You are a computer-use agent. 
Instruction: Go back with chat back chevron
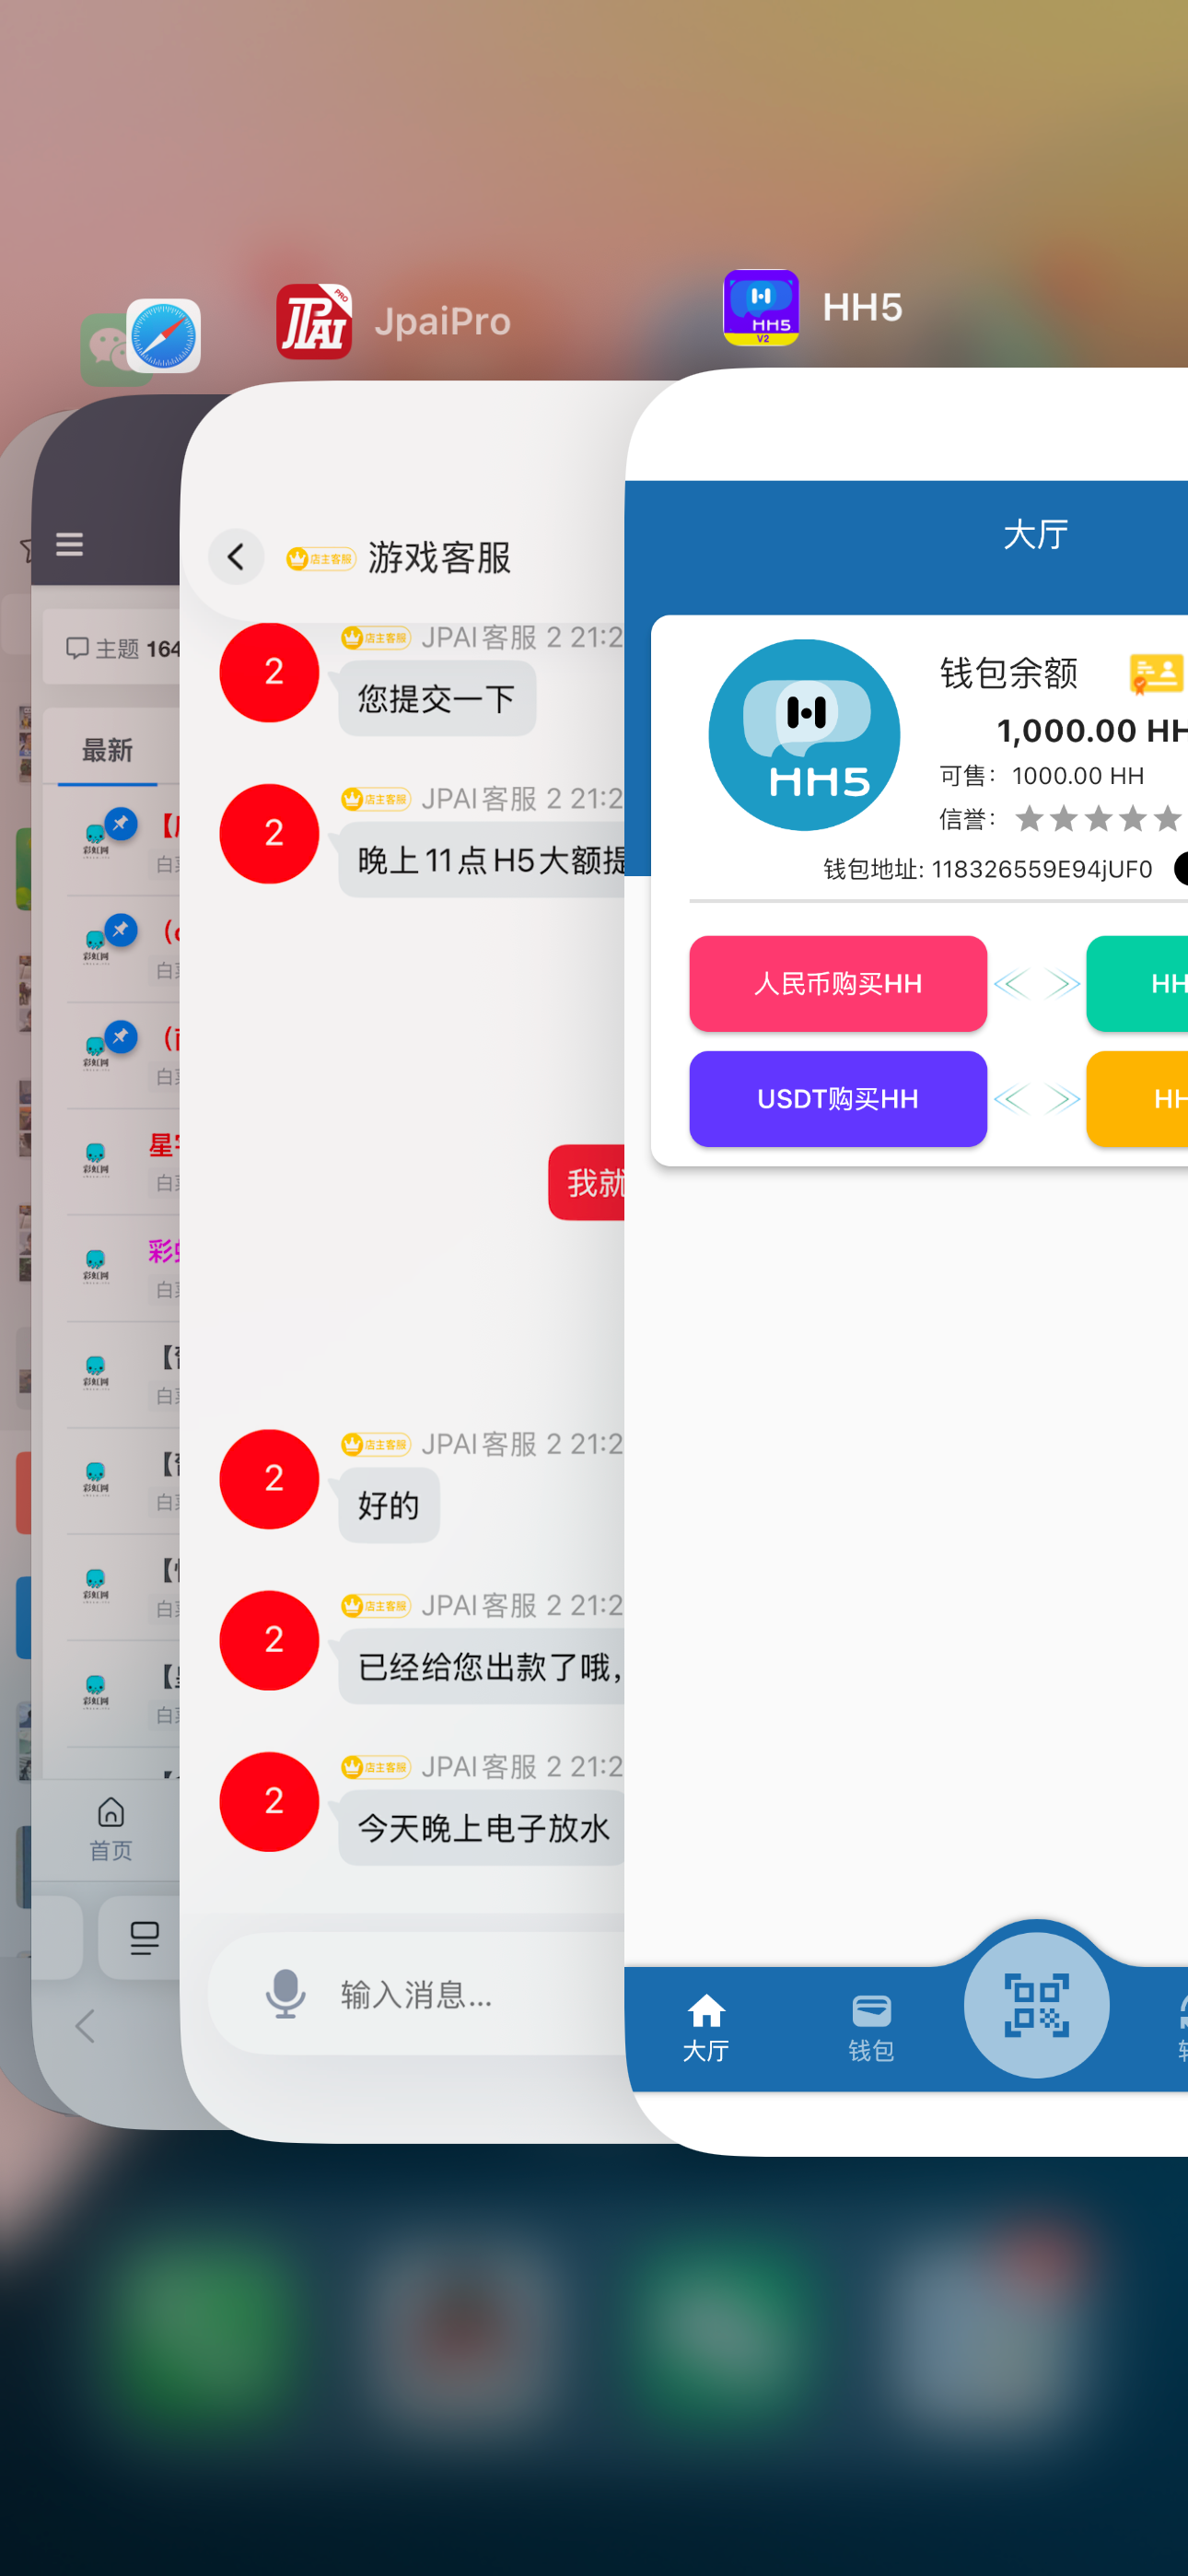[236, 557]
